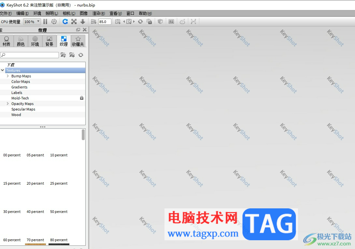Open the CPU usage 100% dropdown
This screenshot has width=355, height=249.
[32, 22]
